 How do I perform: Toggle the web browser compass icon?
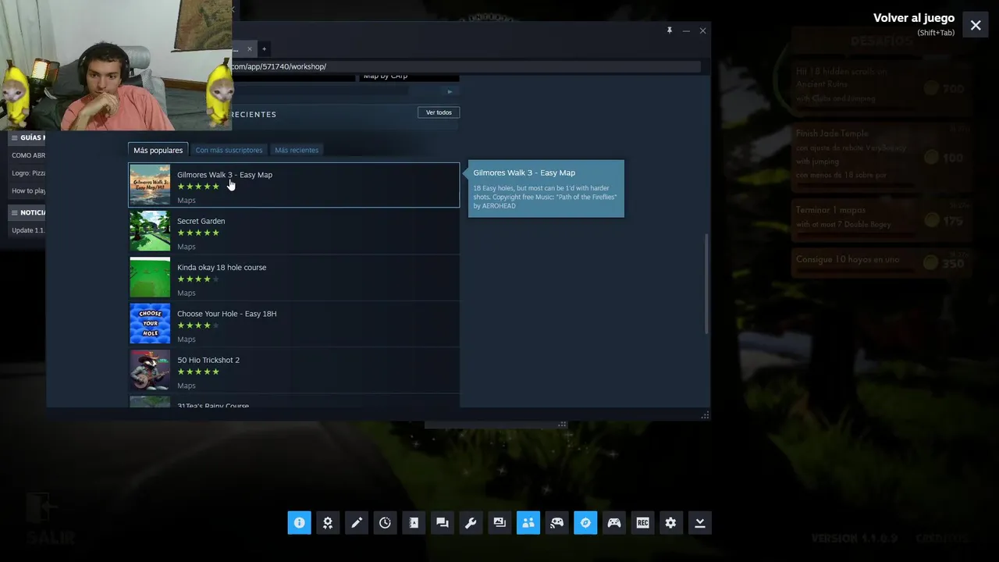click(585, 523)
